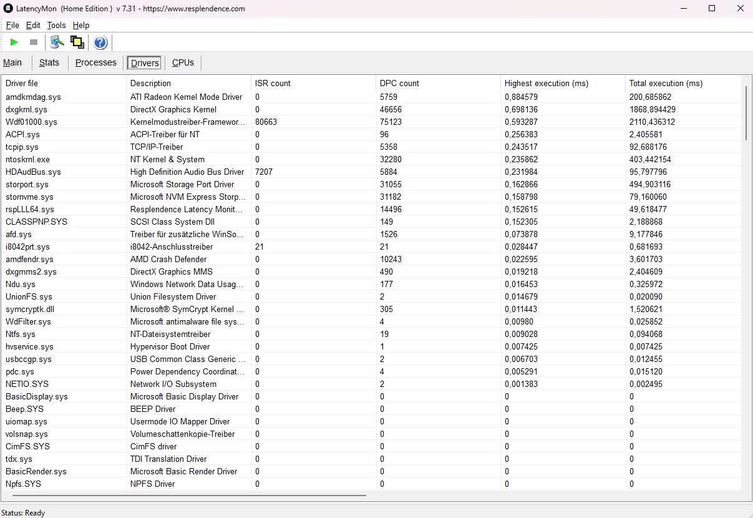Click the overlapping yellow squares toolbar icon
753x518 pixels.
click(77, 42)
